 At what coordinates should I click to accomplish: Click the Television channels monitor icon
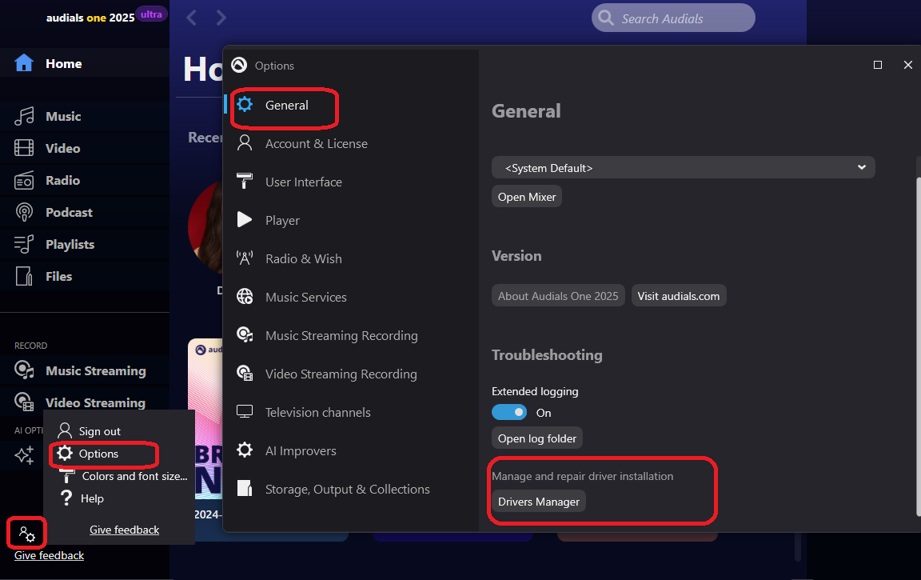245,411
